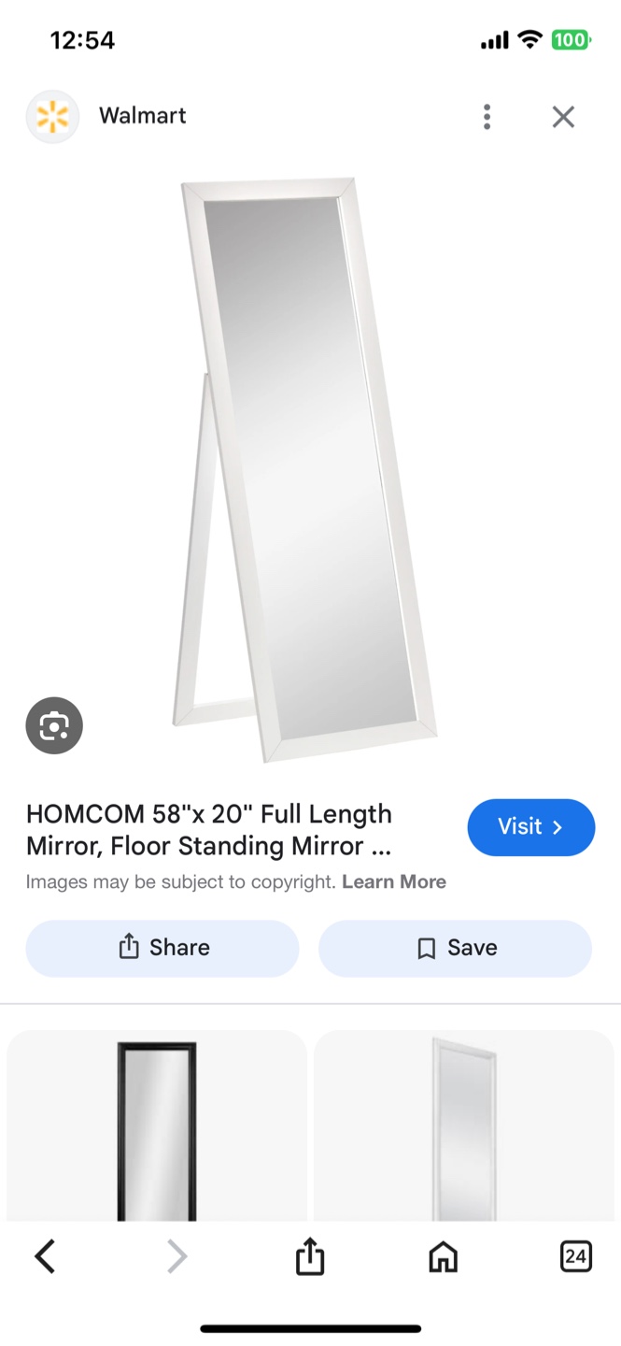Open the black framed mirror thumbnail
621x1346 pixels.
157,1126
